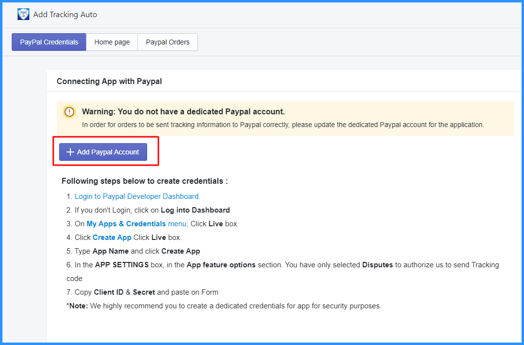This screenshot has height=345, width=524.
Task: Go to the Paypal Orders tab
Action: (x=168, y=42)
